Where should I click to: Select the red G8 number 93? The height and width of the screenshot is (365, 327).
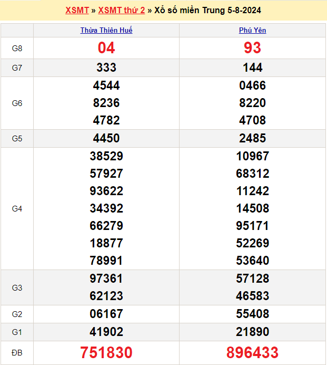pyautogui.click(x=252, y=48)
